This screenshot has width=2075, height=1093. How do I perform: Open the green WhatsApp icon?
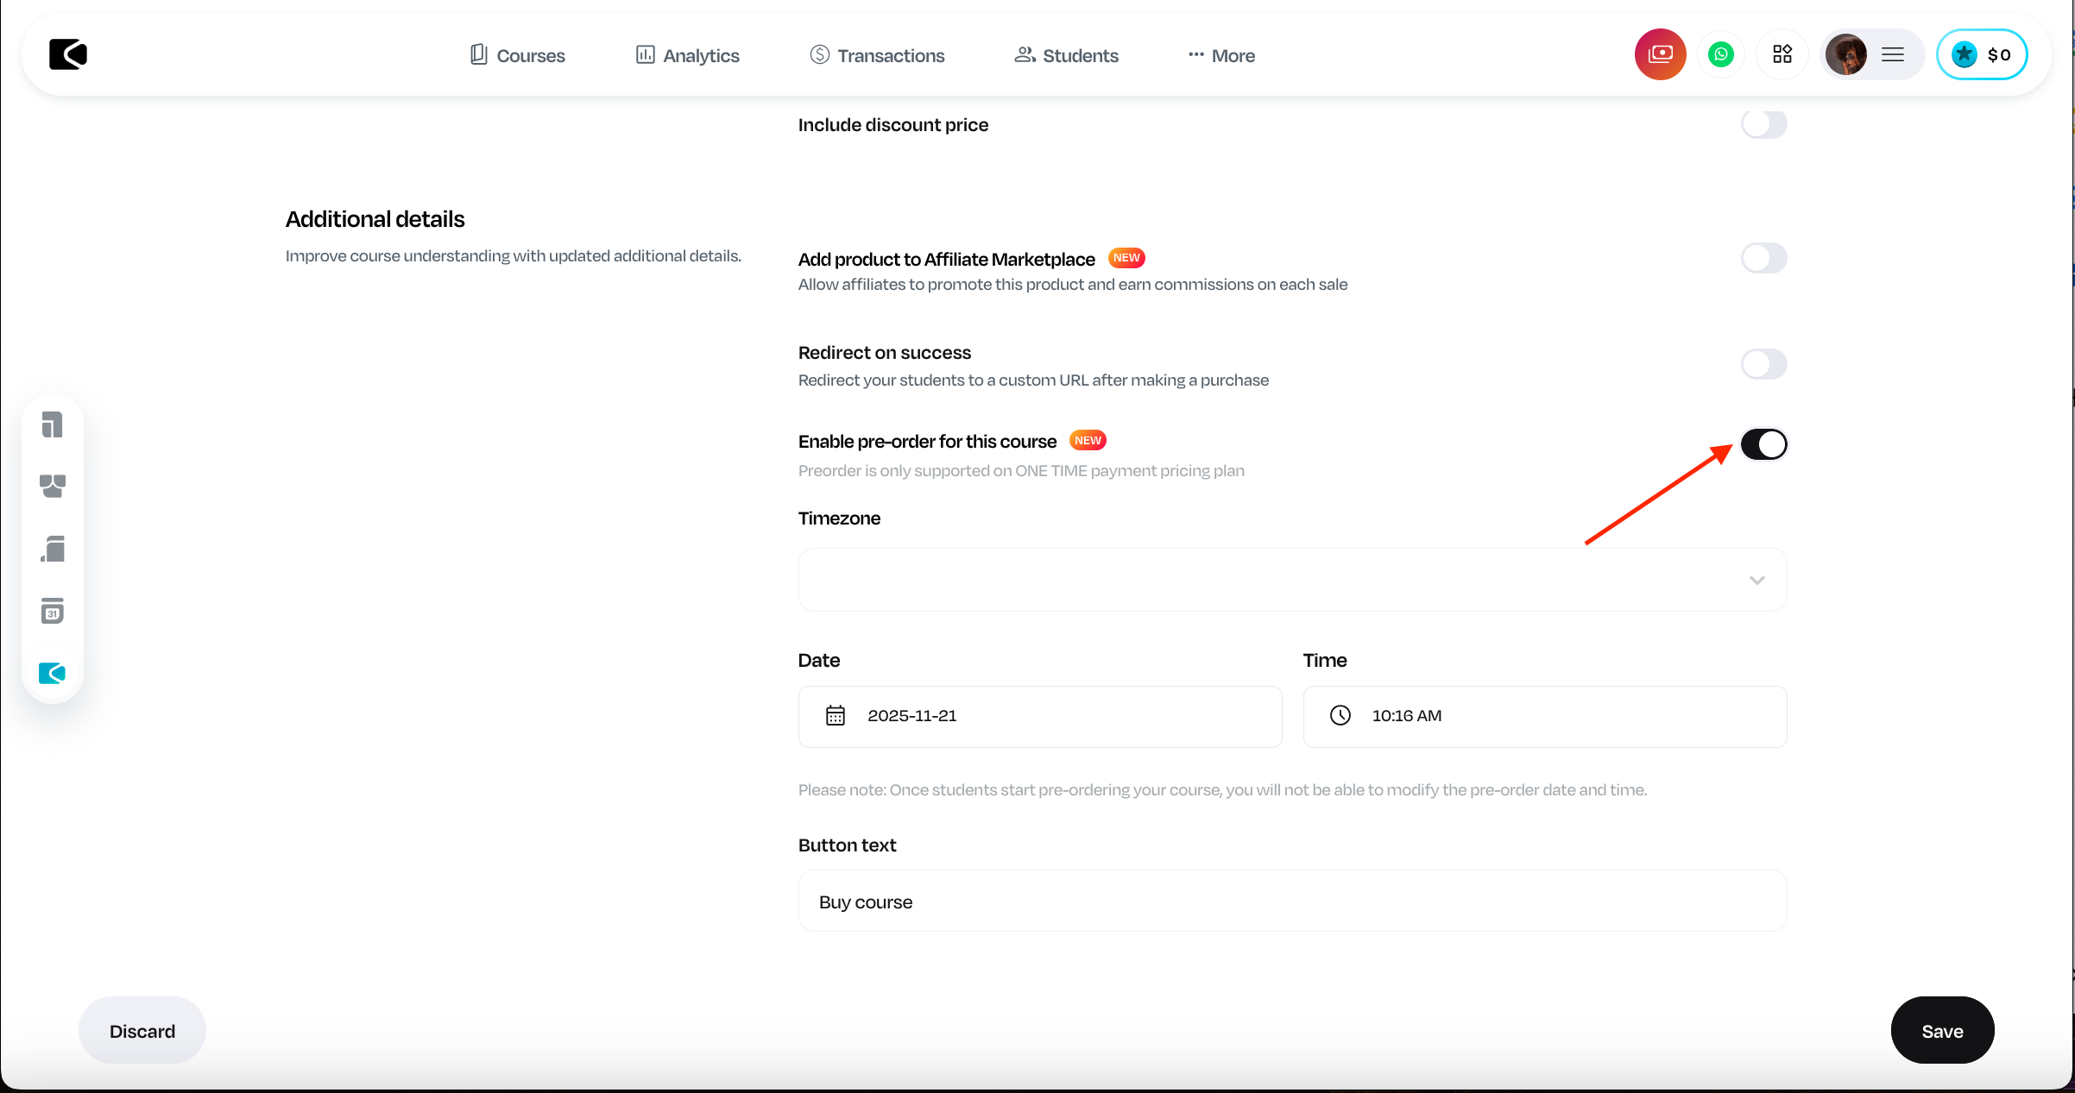[x=1721, y=54]
